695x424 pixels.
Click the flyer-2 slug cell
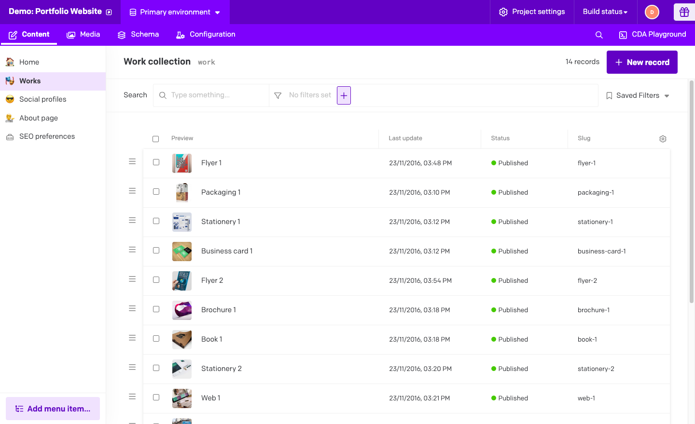pyautogui.click(x=587, y=281)
